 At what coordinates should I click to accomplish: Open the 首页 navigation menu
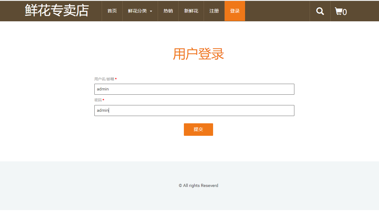pyautogui.click(x=112, y=11)
